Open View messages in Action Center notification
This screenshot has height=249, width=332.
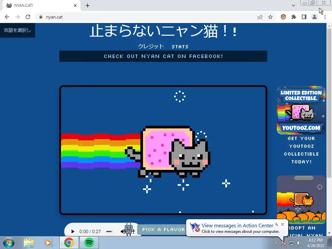coord(237,226)
